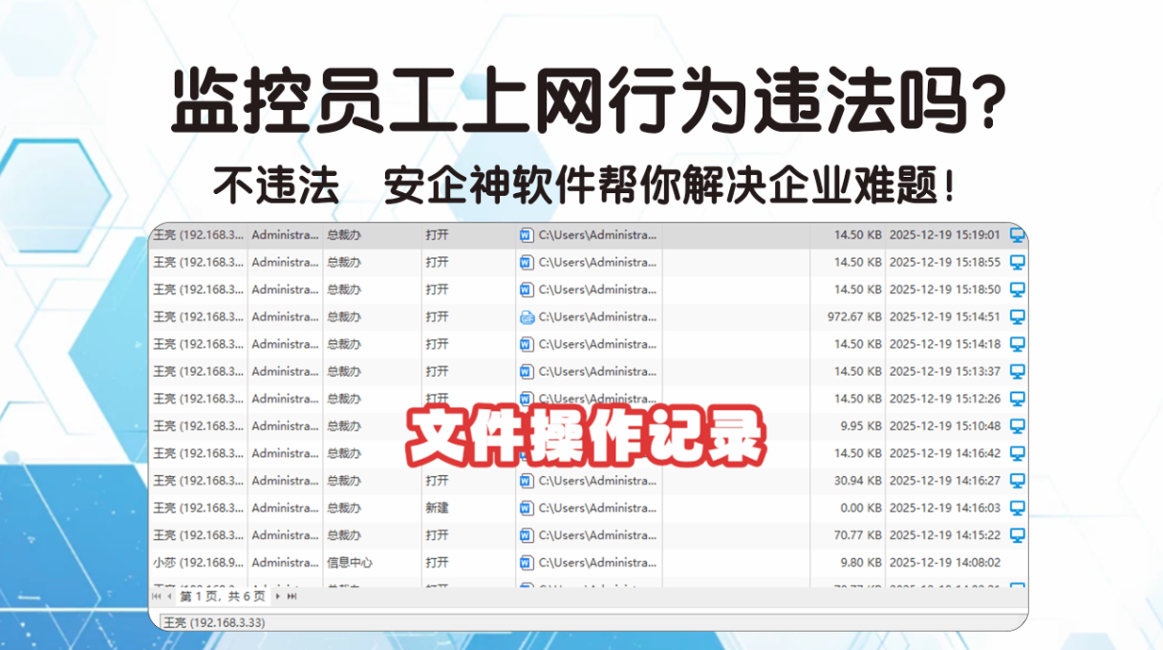Click the file path in the 14:15:22 row

click(598, 535)
